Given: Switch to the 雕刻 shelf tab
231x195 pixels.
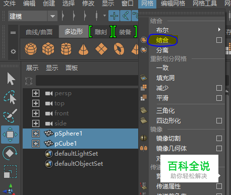Looking at the screenshot, I should tap(101, 32).
